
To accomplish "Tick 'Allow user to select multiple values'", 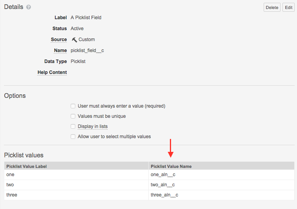I will point(73,137).
